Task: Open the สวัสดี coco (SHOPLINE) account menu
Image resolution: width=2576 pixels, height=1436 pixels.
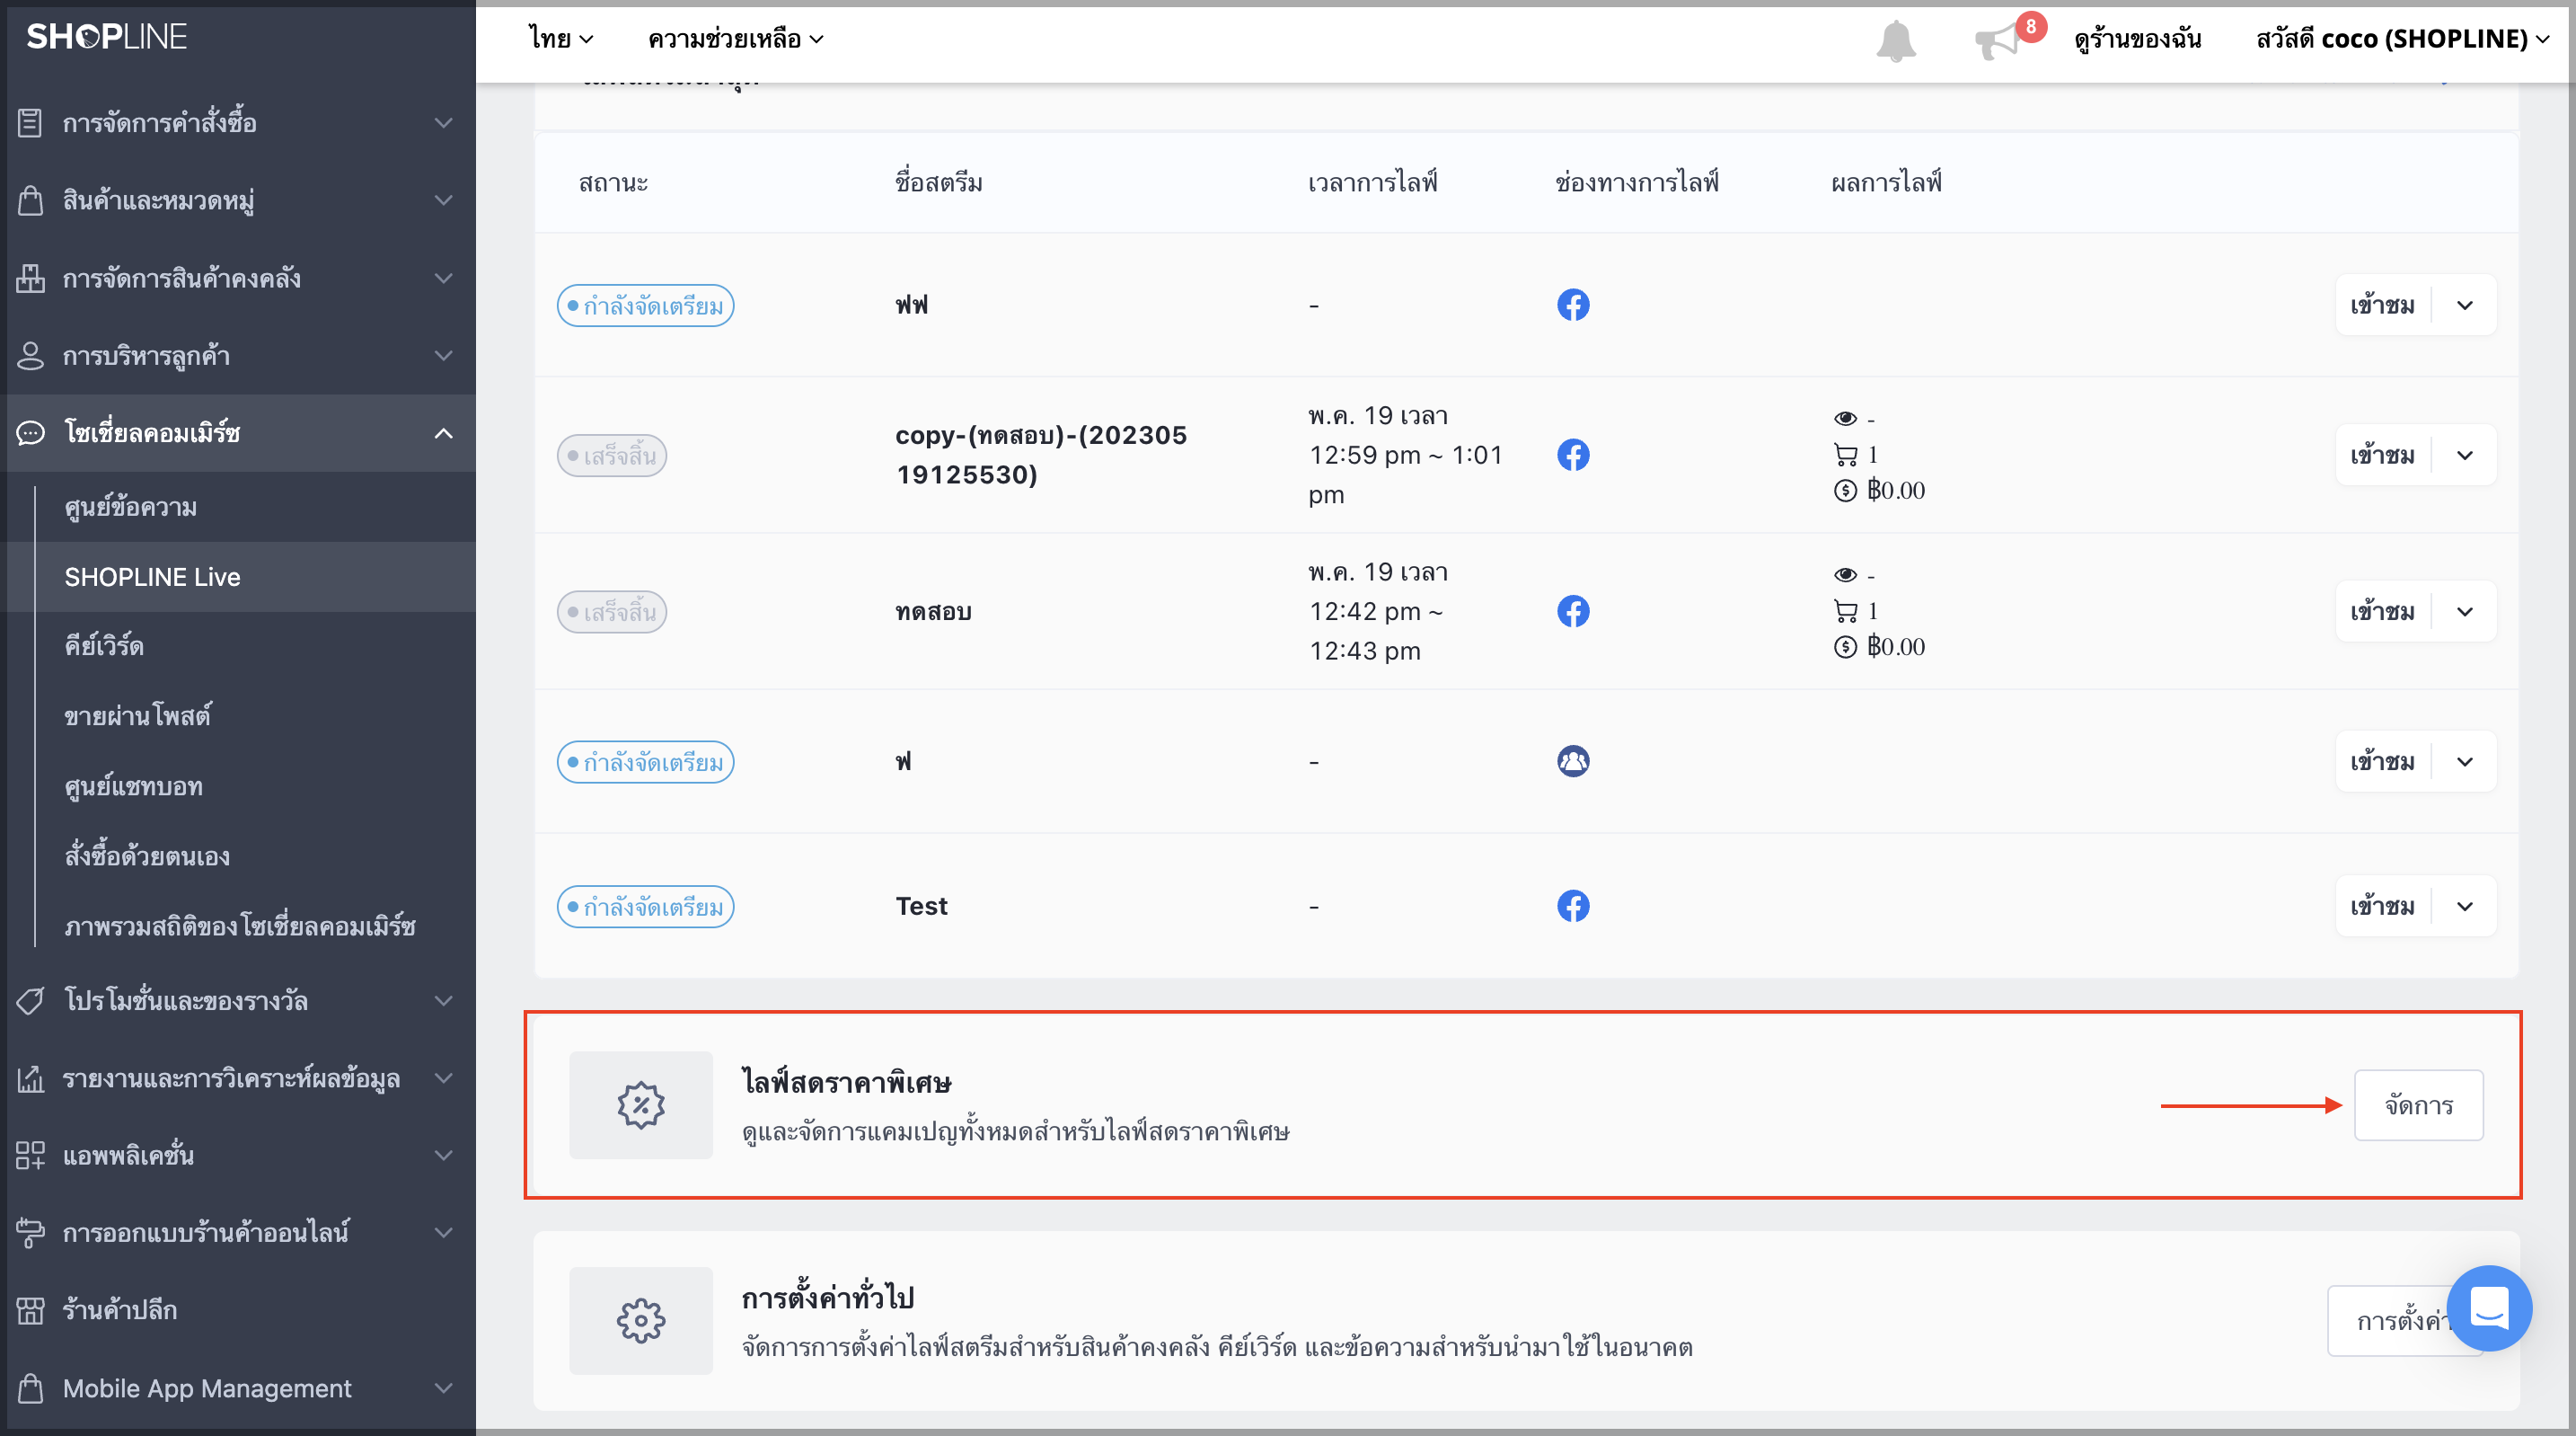Action: (x=2402, y=39)
